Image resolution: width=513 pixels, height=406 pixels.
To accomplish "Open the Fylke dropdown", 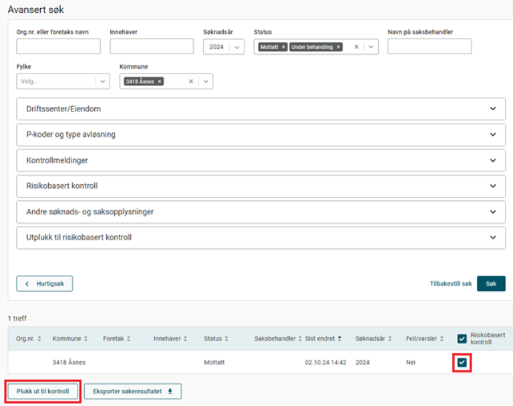I will coord(103,81).
